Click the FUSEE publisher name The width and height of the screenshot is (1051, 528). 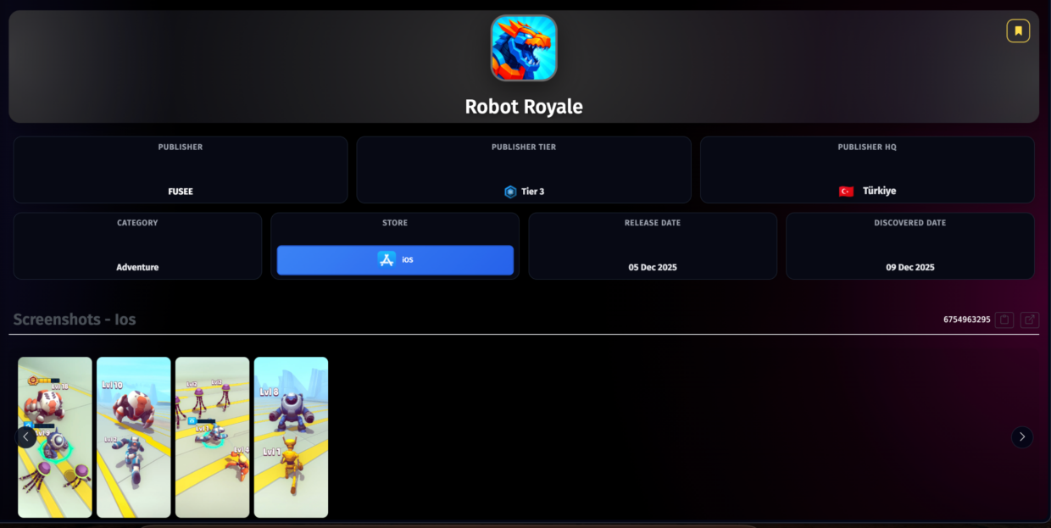pyautogui.click(x=181, y=192)
